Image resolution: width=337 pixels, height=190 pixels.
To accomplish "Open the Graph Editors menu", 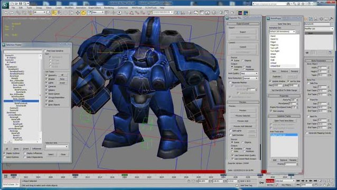I will pyautogui.click(x=95, y=8).
